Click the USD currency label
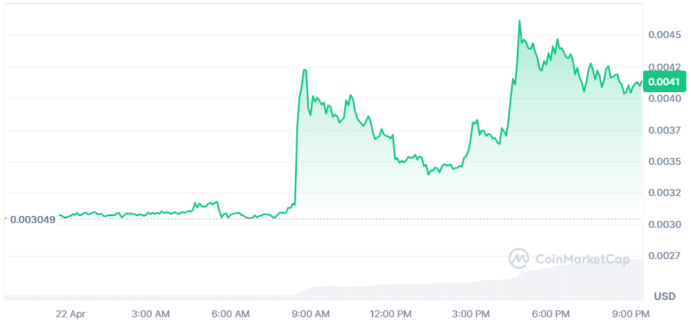The height and width of the screenshot is (327, 691). [665, 297]
